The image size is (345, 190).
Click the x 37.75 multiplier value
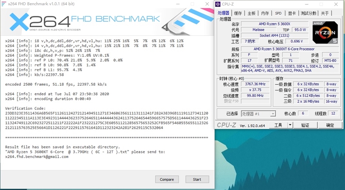pyautogui.click(x=255, y=90)
